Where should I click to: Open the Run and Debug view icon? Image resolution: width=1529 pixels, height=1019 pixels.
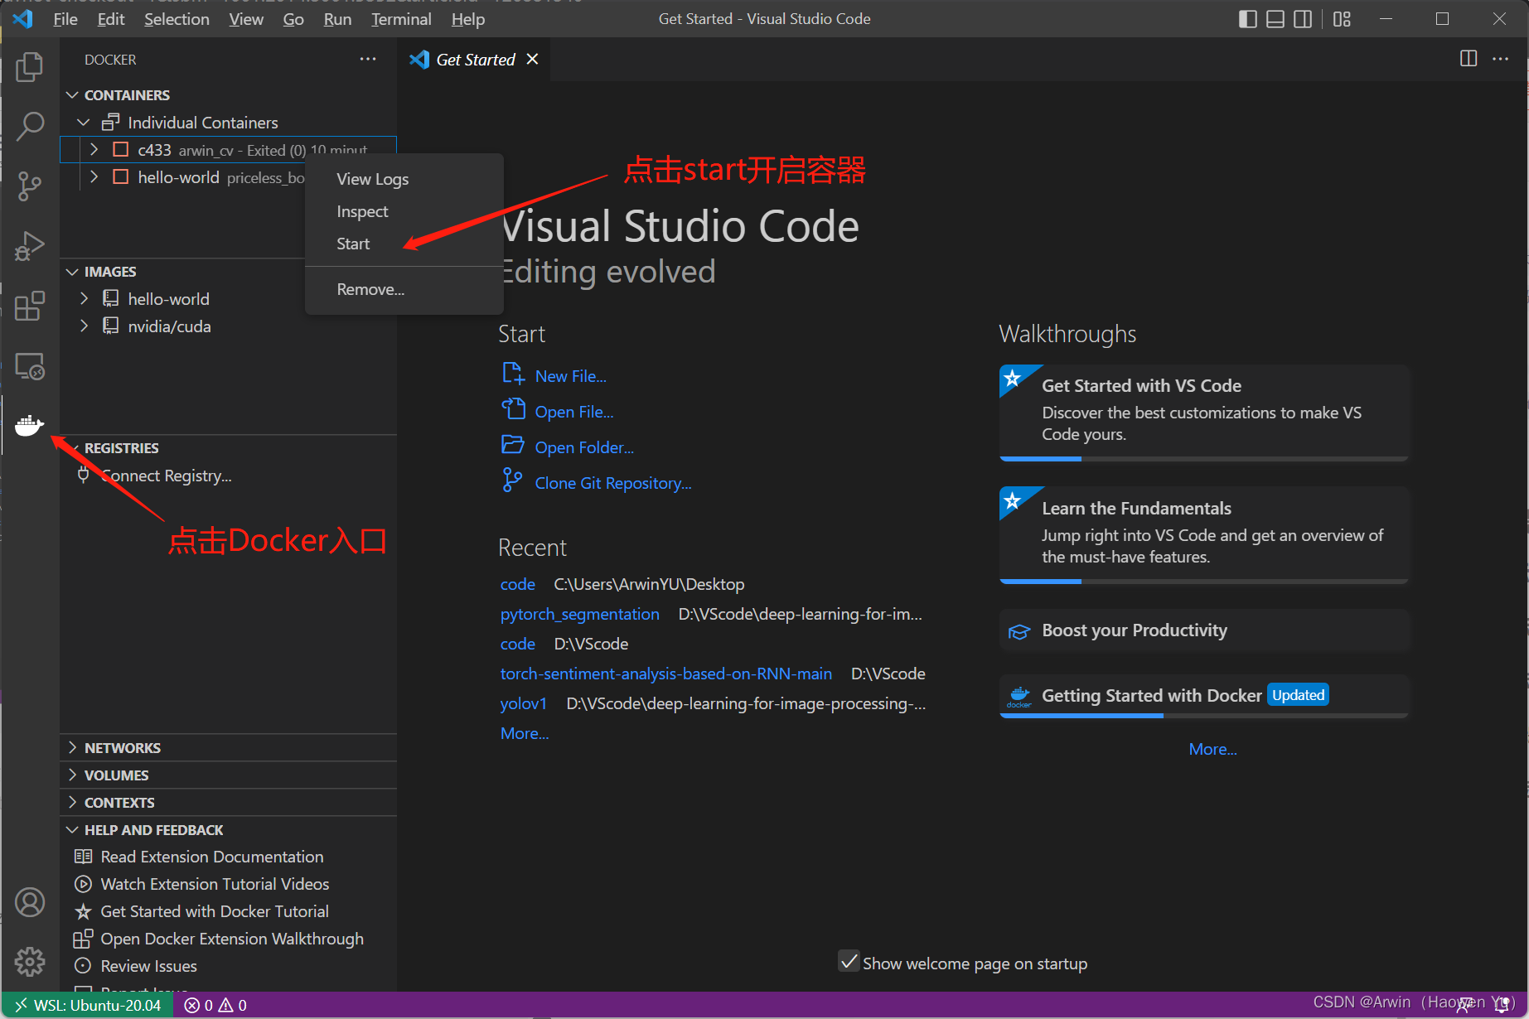(30, 246)
